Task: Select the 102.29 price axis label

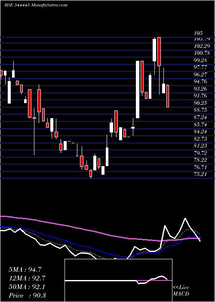Action: pos(203,46)
